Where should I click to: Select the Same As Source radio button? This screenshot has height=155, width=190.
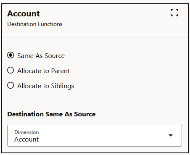(11, 55)
